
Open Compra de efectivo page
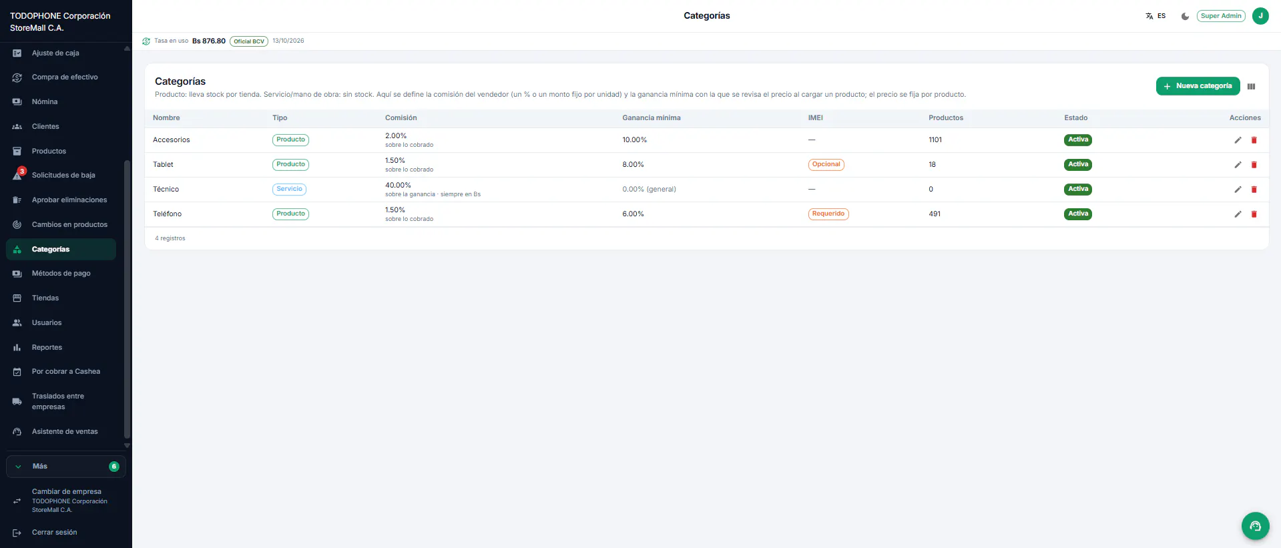pyautogui.click(x=61, y=77)
